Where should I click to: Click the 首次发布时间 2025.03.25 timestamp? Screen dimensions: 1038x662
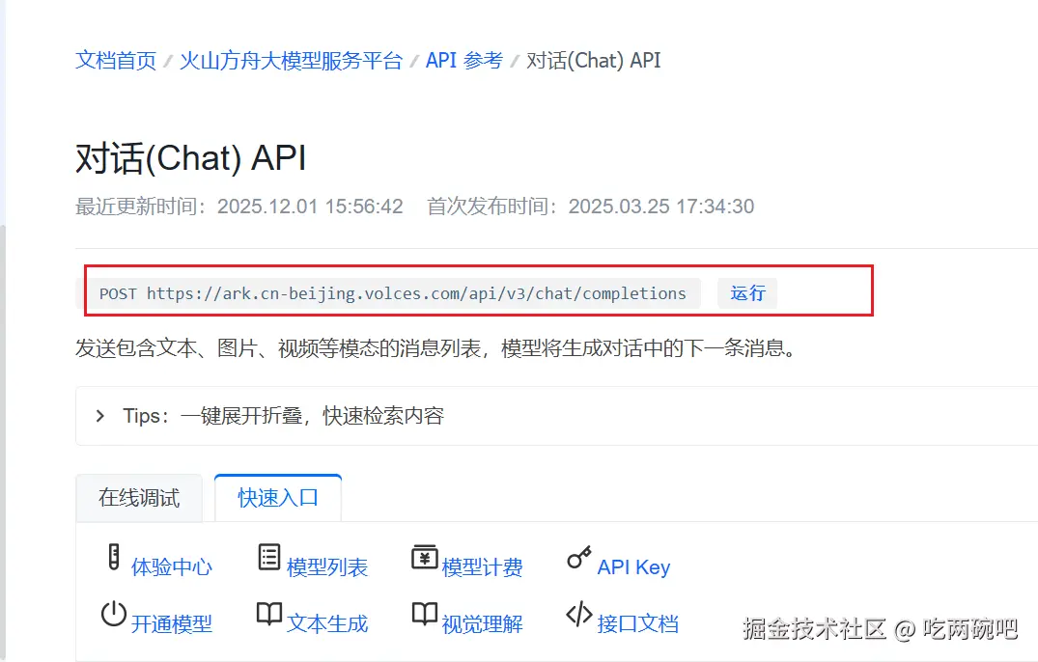(x=591, y=207)
